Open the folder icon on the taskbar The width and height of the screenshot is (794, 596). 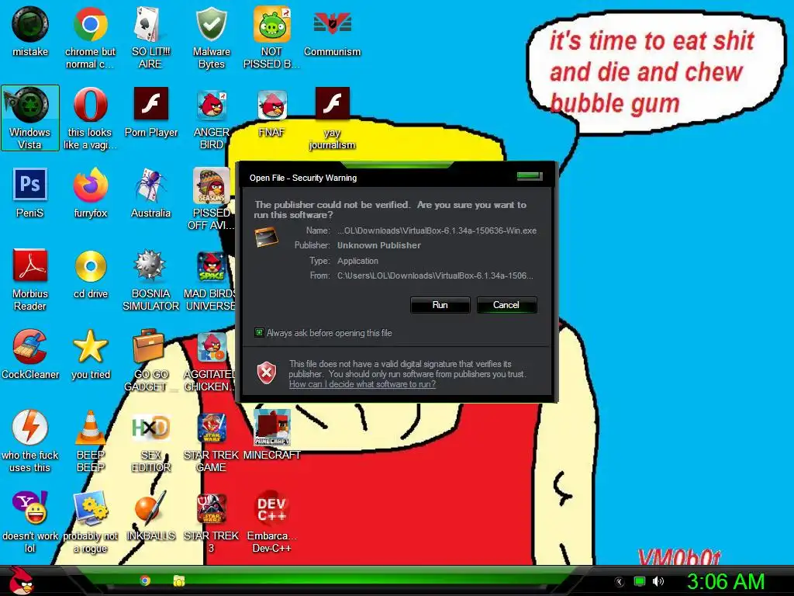pos(179,580)
